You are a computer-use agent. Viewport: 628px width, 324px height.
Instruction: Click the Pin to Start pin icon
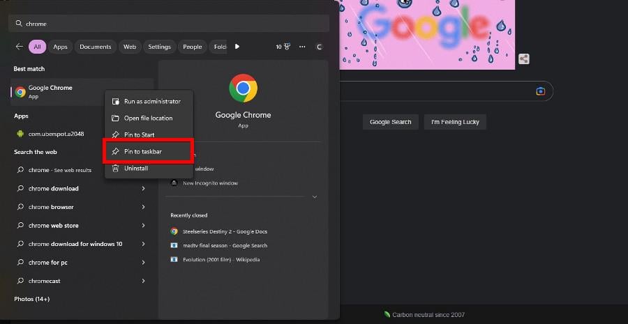pyautogui.click(x=116, y=134)
